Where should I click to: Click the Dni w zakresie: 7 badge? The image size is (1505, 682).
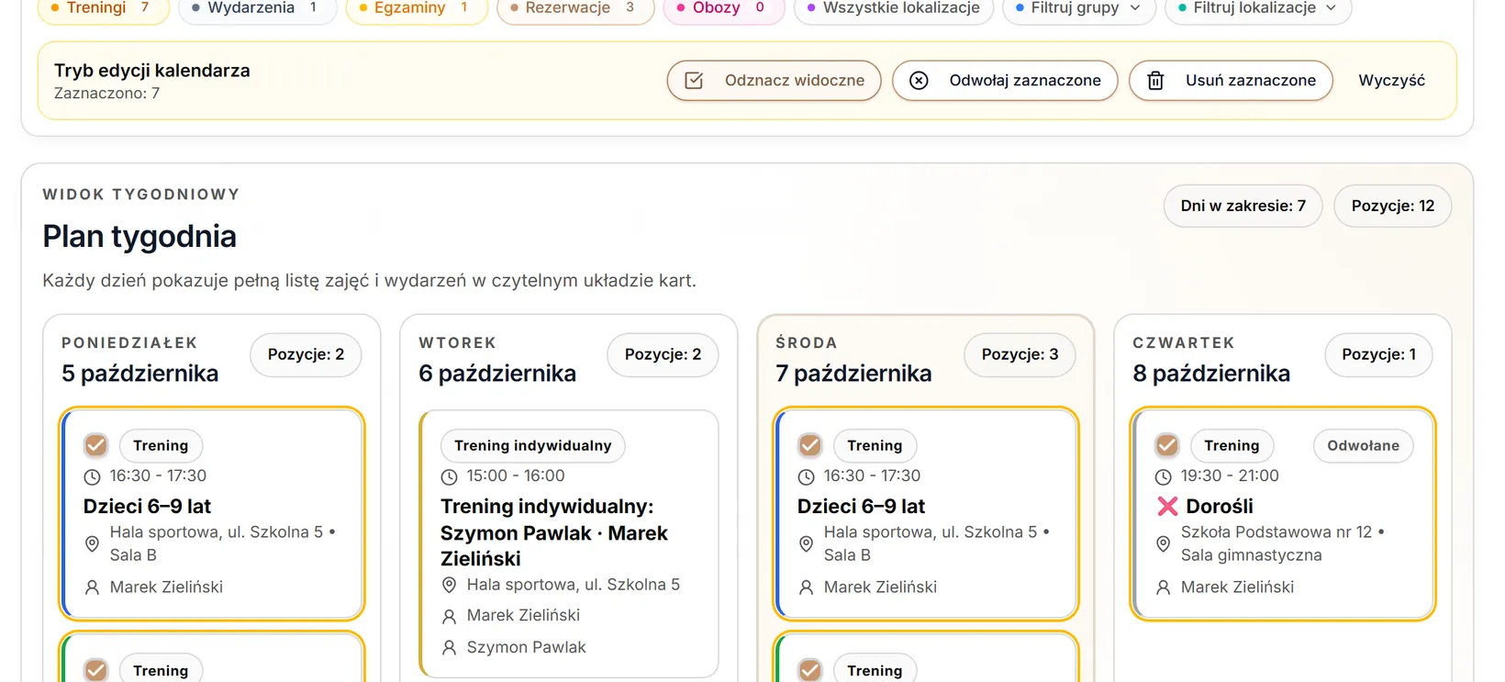(x=1243, y=206)
